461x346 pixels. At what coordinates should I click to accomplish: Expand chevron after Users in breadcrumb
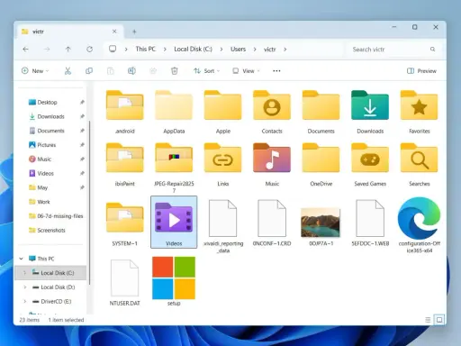tap(255, 50)
